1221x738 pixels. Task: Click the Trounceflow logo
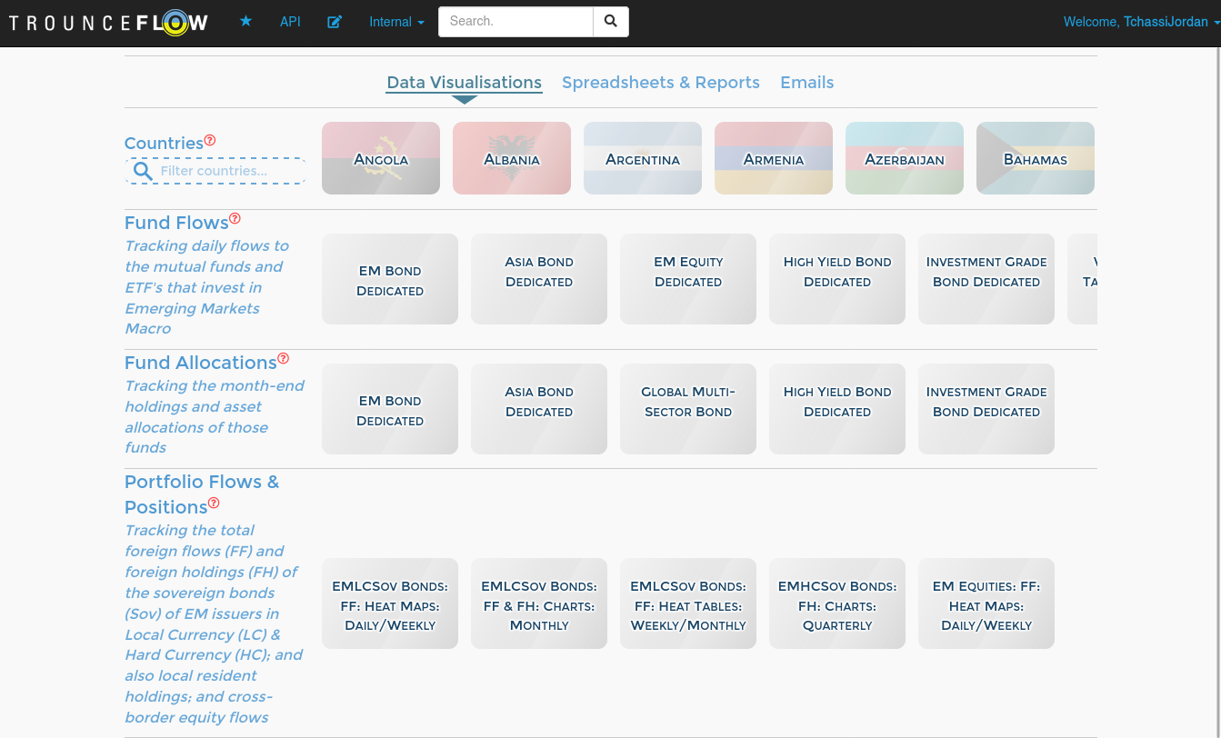click(x=107, y=23)
